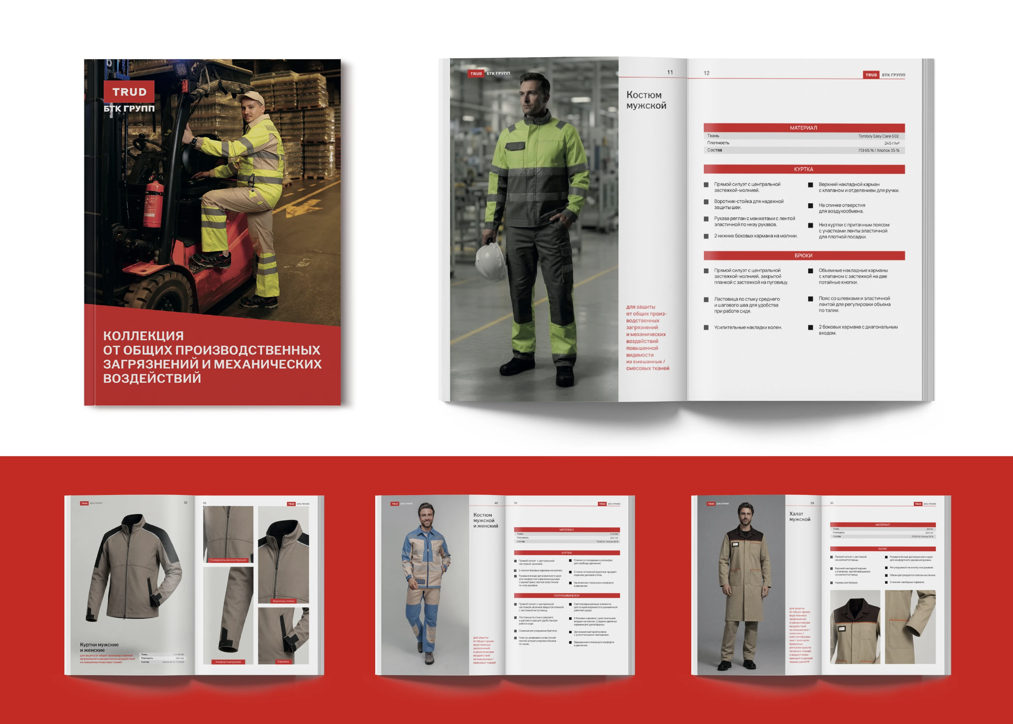
Task: Click the value 'Tomboy Easy Care 602'
Action: 878,136
